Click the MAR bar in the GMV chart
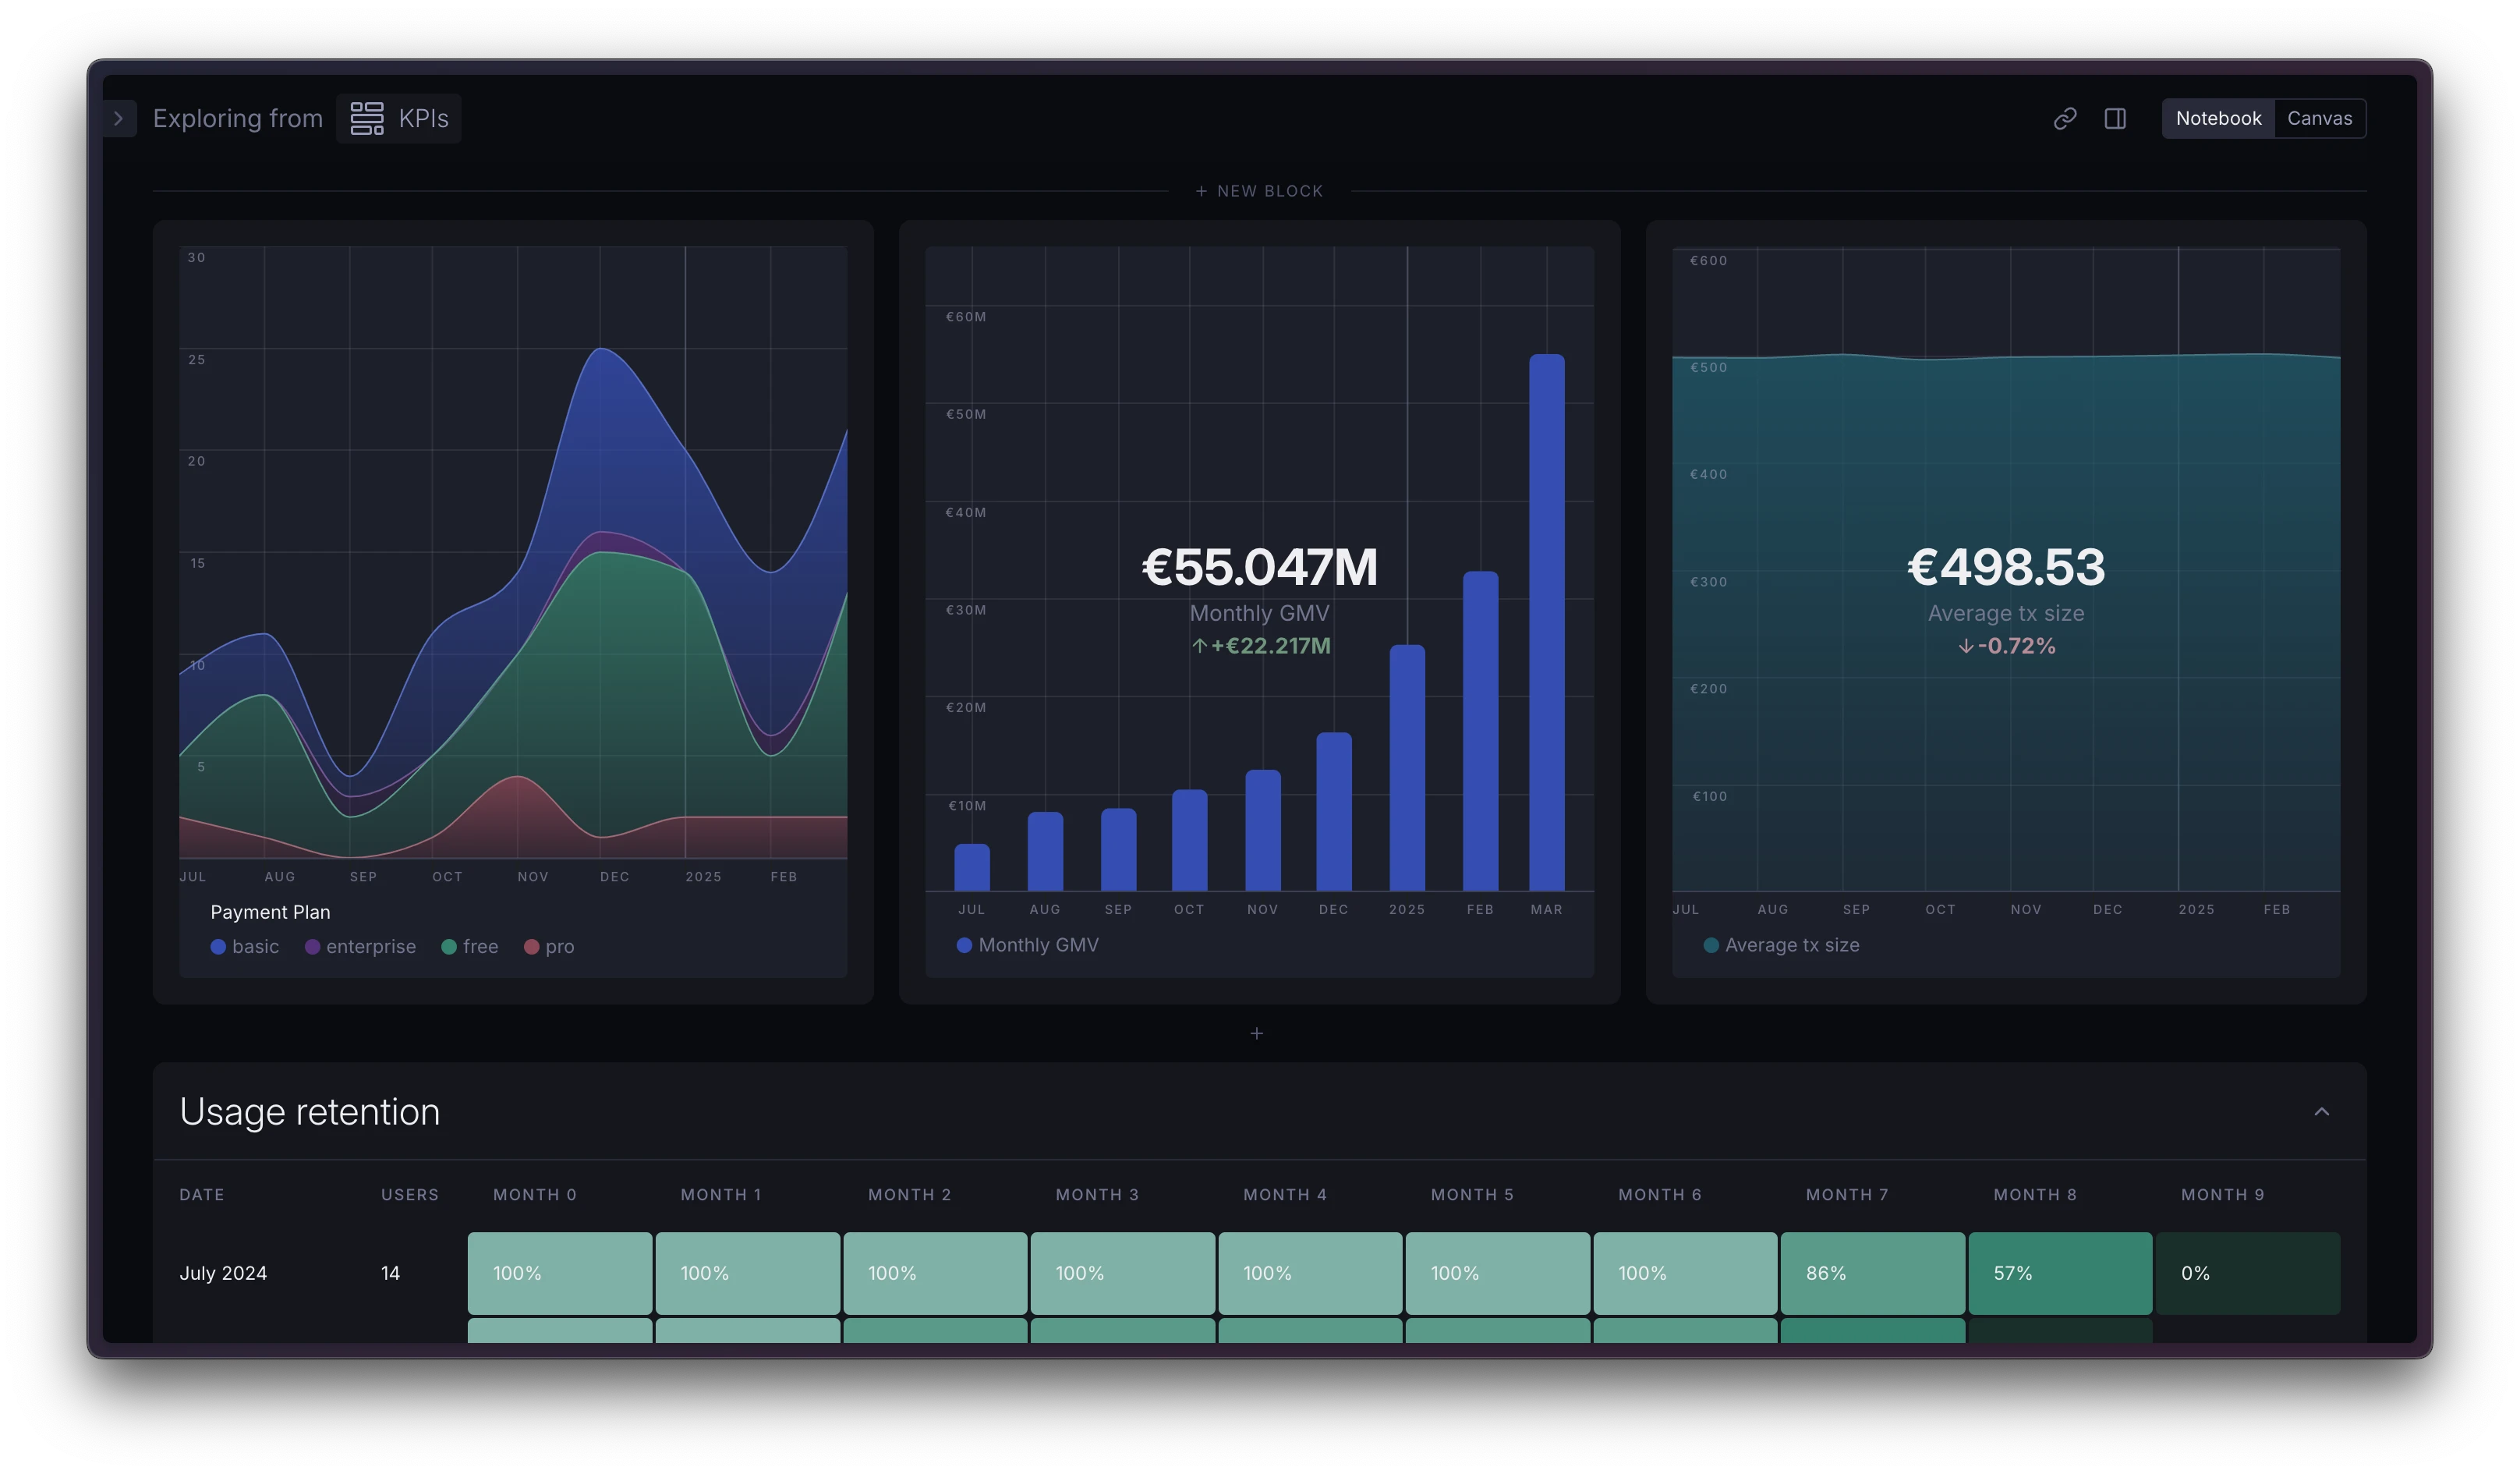 [x=1546, y=622]
